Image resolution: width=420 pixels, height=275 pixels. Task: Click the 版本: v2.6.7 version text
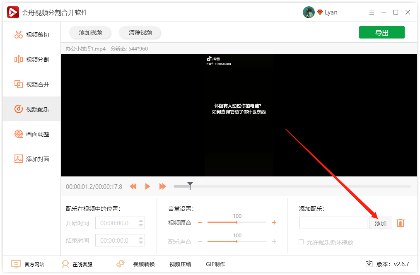click(393, 264)
